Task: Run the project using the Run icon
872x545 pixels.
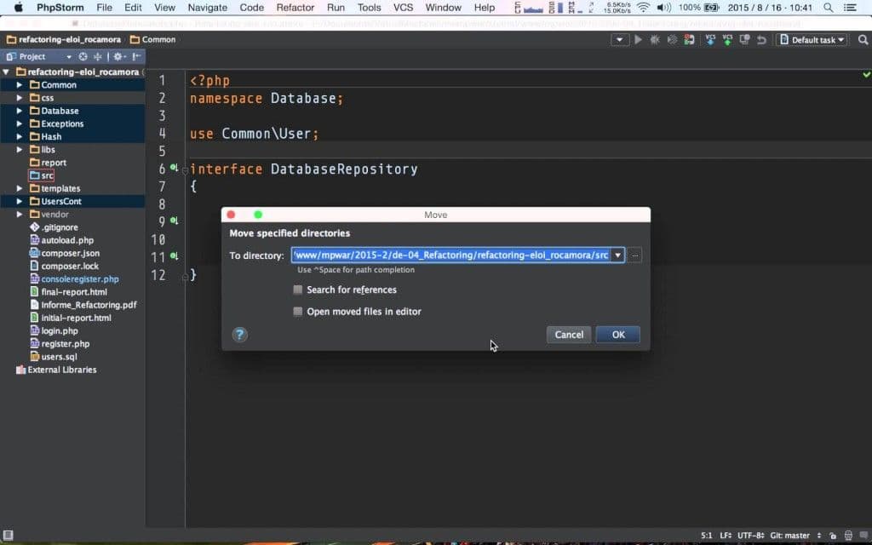Action: [x=638, y=39]
